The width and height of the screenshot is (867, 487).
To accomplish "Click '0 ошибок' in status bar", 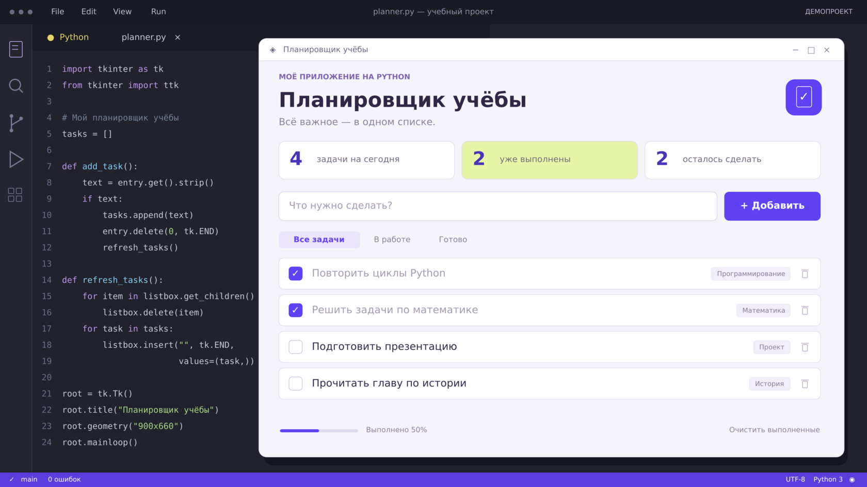I will click(65, 479).
